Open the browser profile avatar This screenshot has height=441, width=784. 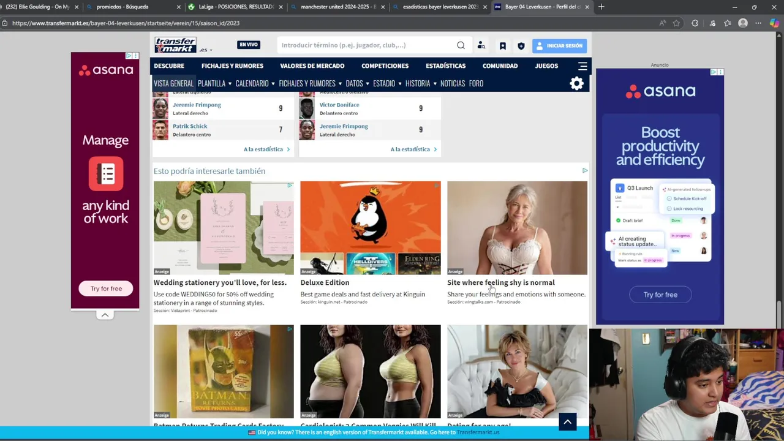(743, 23)
